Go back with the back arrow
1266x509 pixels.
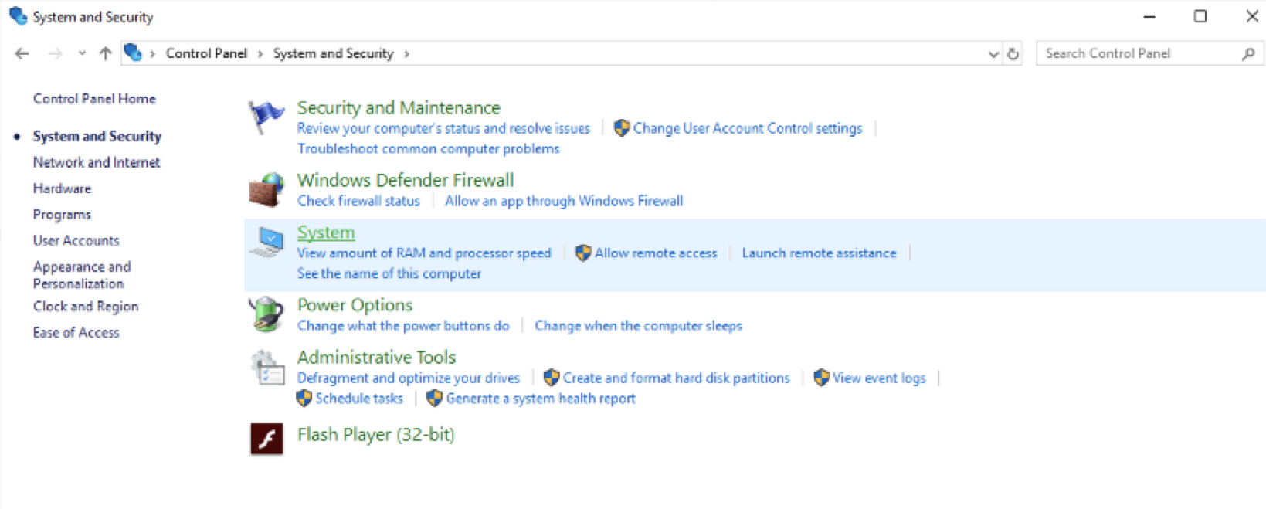(x=22, y=53)
